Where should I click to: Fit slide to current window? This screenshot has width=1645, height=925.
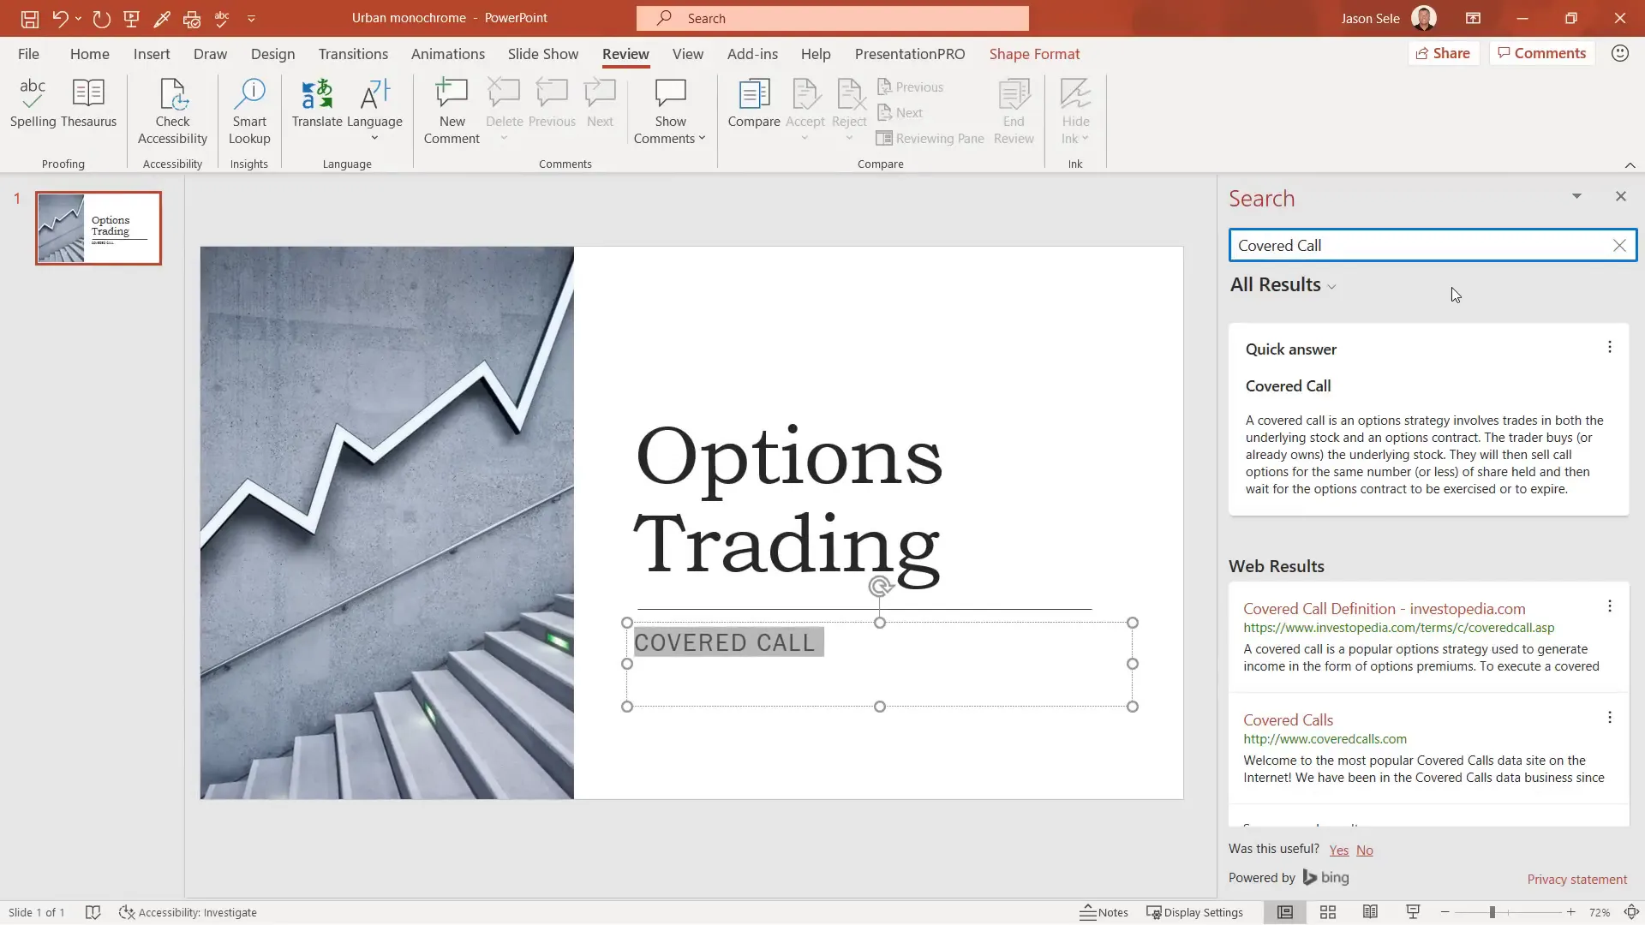(1631, 912)
